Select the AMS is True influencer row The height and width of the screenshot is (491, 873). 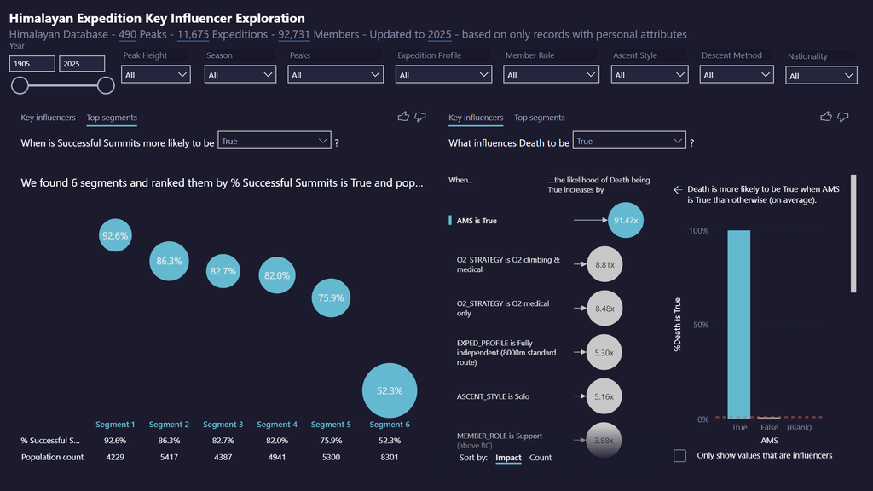477,221
